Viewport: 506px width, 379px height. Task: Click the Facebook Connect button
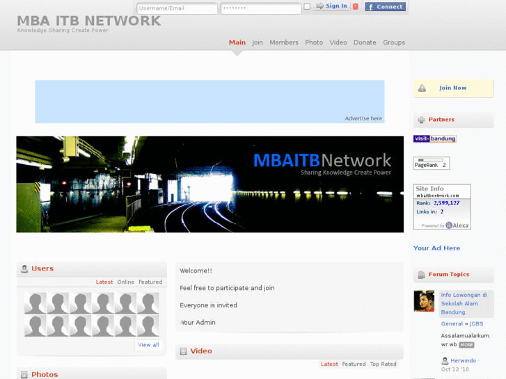386,6
